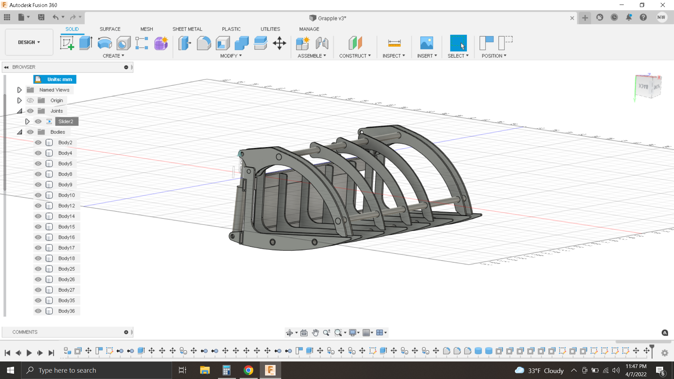Expand the Named Views folder

(x=19, y=90)
